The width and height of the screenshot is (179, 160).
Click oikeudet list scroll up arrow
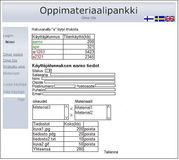66,107
